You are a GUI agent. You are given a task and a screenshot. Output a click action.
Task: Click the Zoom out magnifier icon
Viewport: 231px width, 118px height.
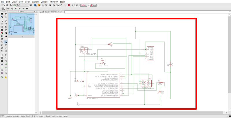[x=50, y=5]
